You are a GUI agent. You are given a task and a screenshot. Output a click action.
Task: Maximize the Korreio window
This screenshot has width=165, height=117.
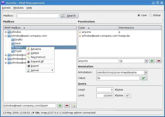pyautogui.click(x=158, y=3)
